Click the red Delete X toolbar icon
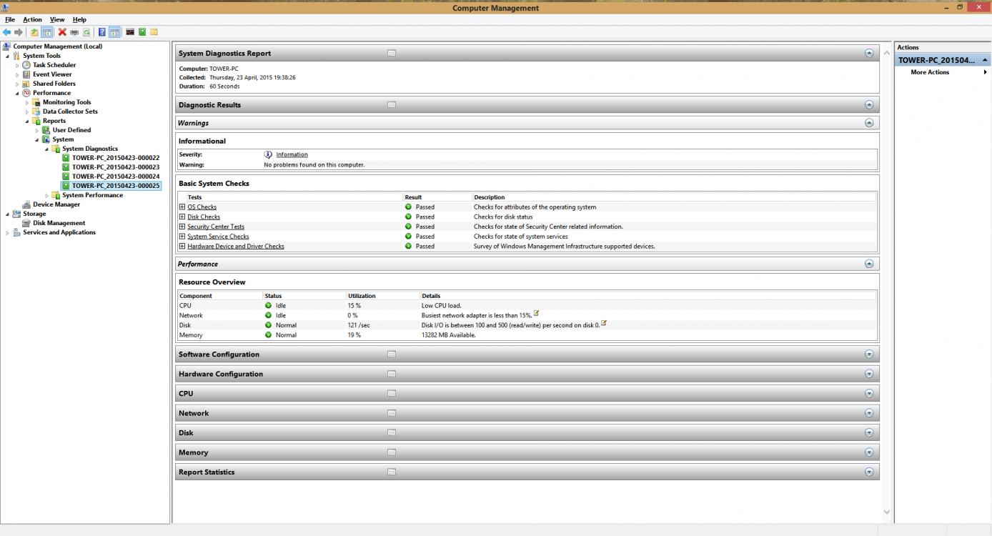 [x=62, y=32]
